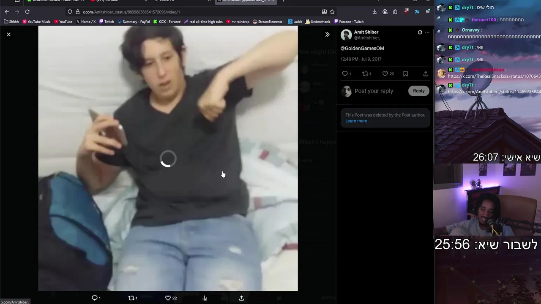
Task: Open real all-time high subs bookmark
Action: click(x=203, y=22)
